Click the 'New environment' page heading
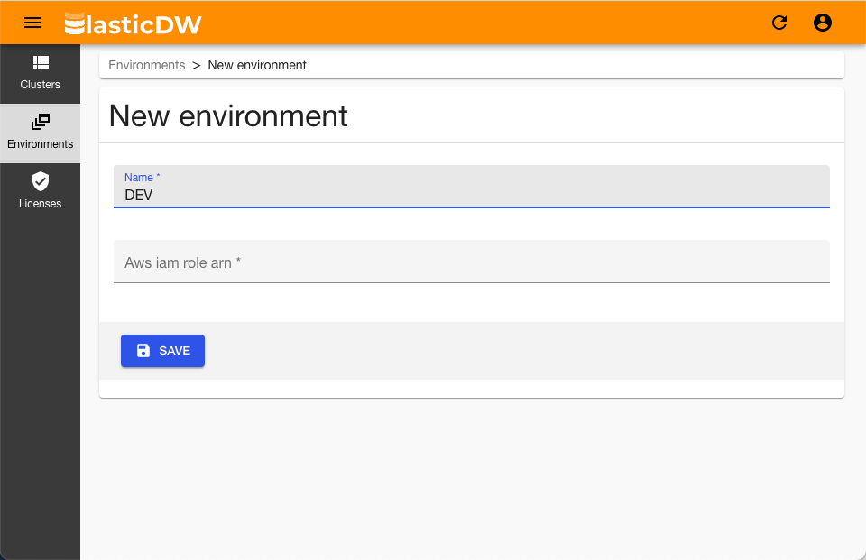 (x=228, y=116)
